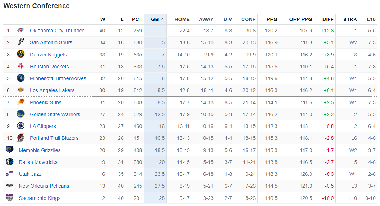Click the Sacramento Kings logo icon
The image size is (380, 206).
pos(9,198)
